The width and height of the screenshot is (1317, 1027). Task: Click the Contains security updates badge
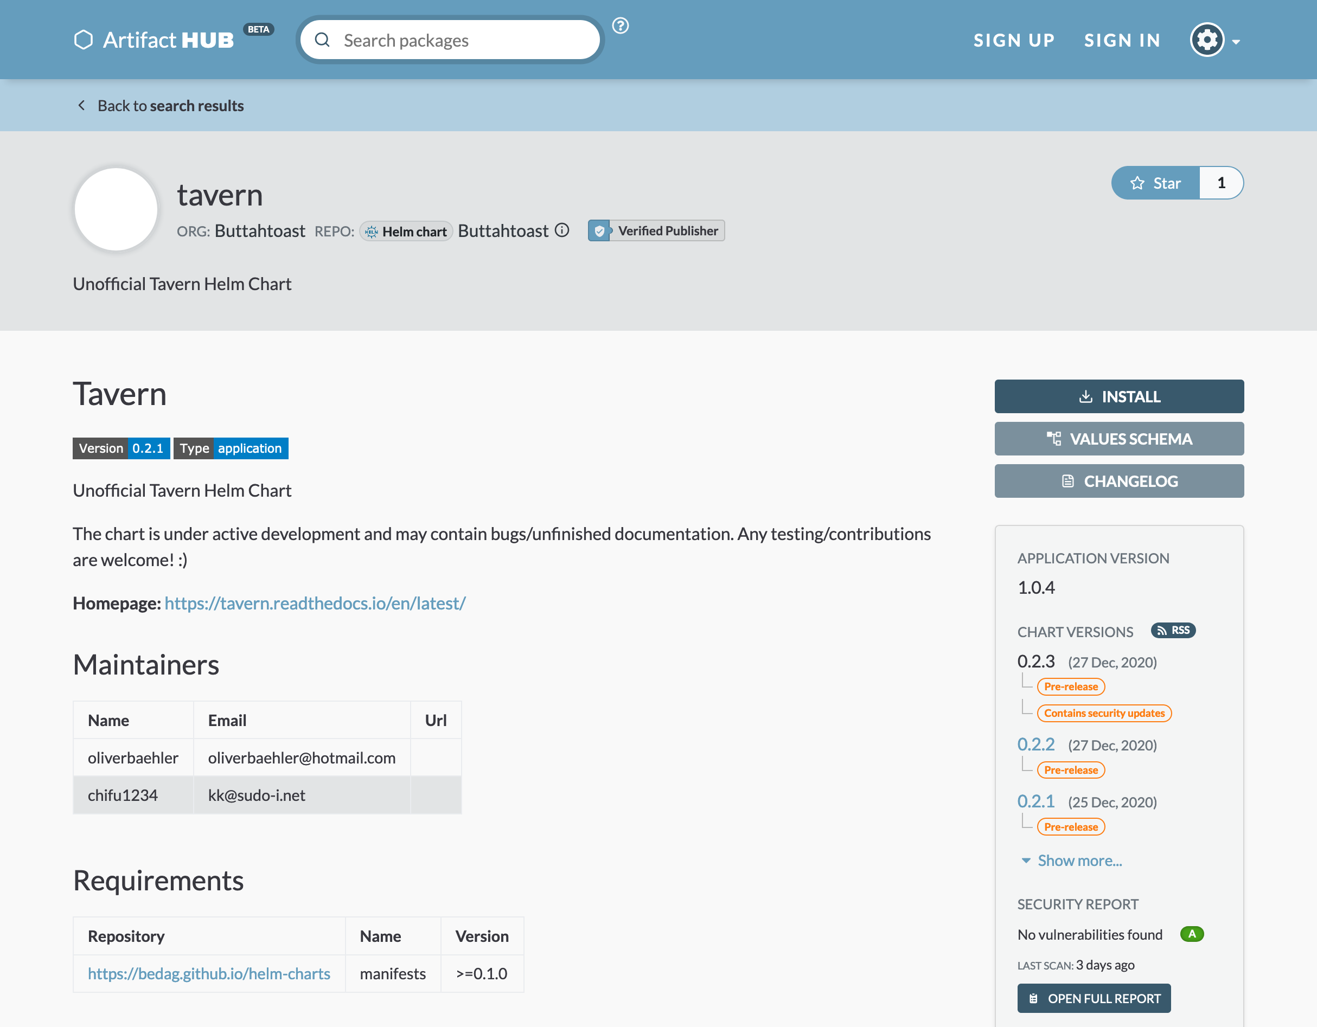(x=1104, y=714)
